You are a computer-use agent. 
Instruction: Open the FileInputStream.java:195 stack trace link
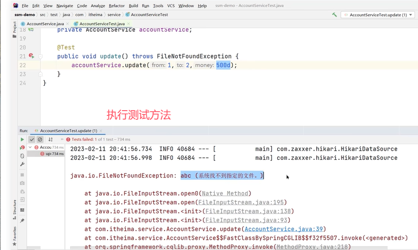click(241, 202)
